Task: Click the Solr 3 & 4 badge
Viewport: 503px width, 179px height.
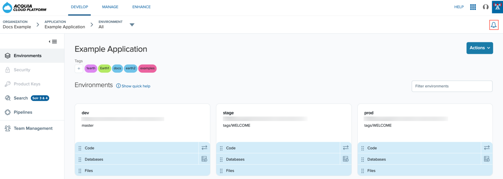Action: coord(40,98)
